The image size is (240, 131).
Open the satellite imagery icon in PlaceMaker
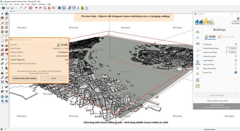197,38
